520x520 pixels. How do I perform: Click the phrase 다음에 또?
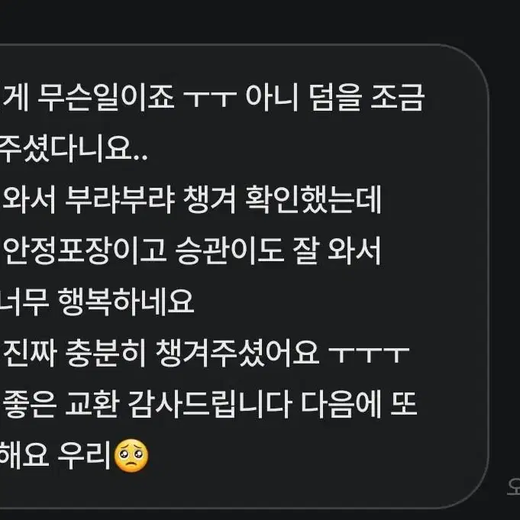point(359,404)
